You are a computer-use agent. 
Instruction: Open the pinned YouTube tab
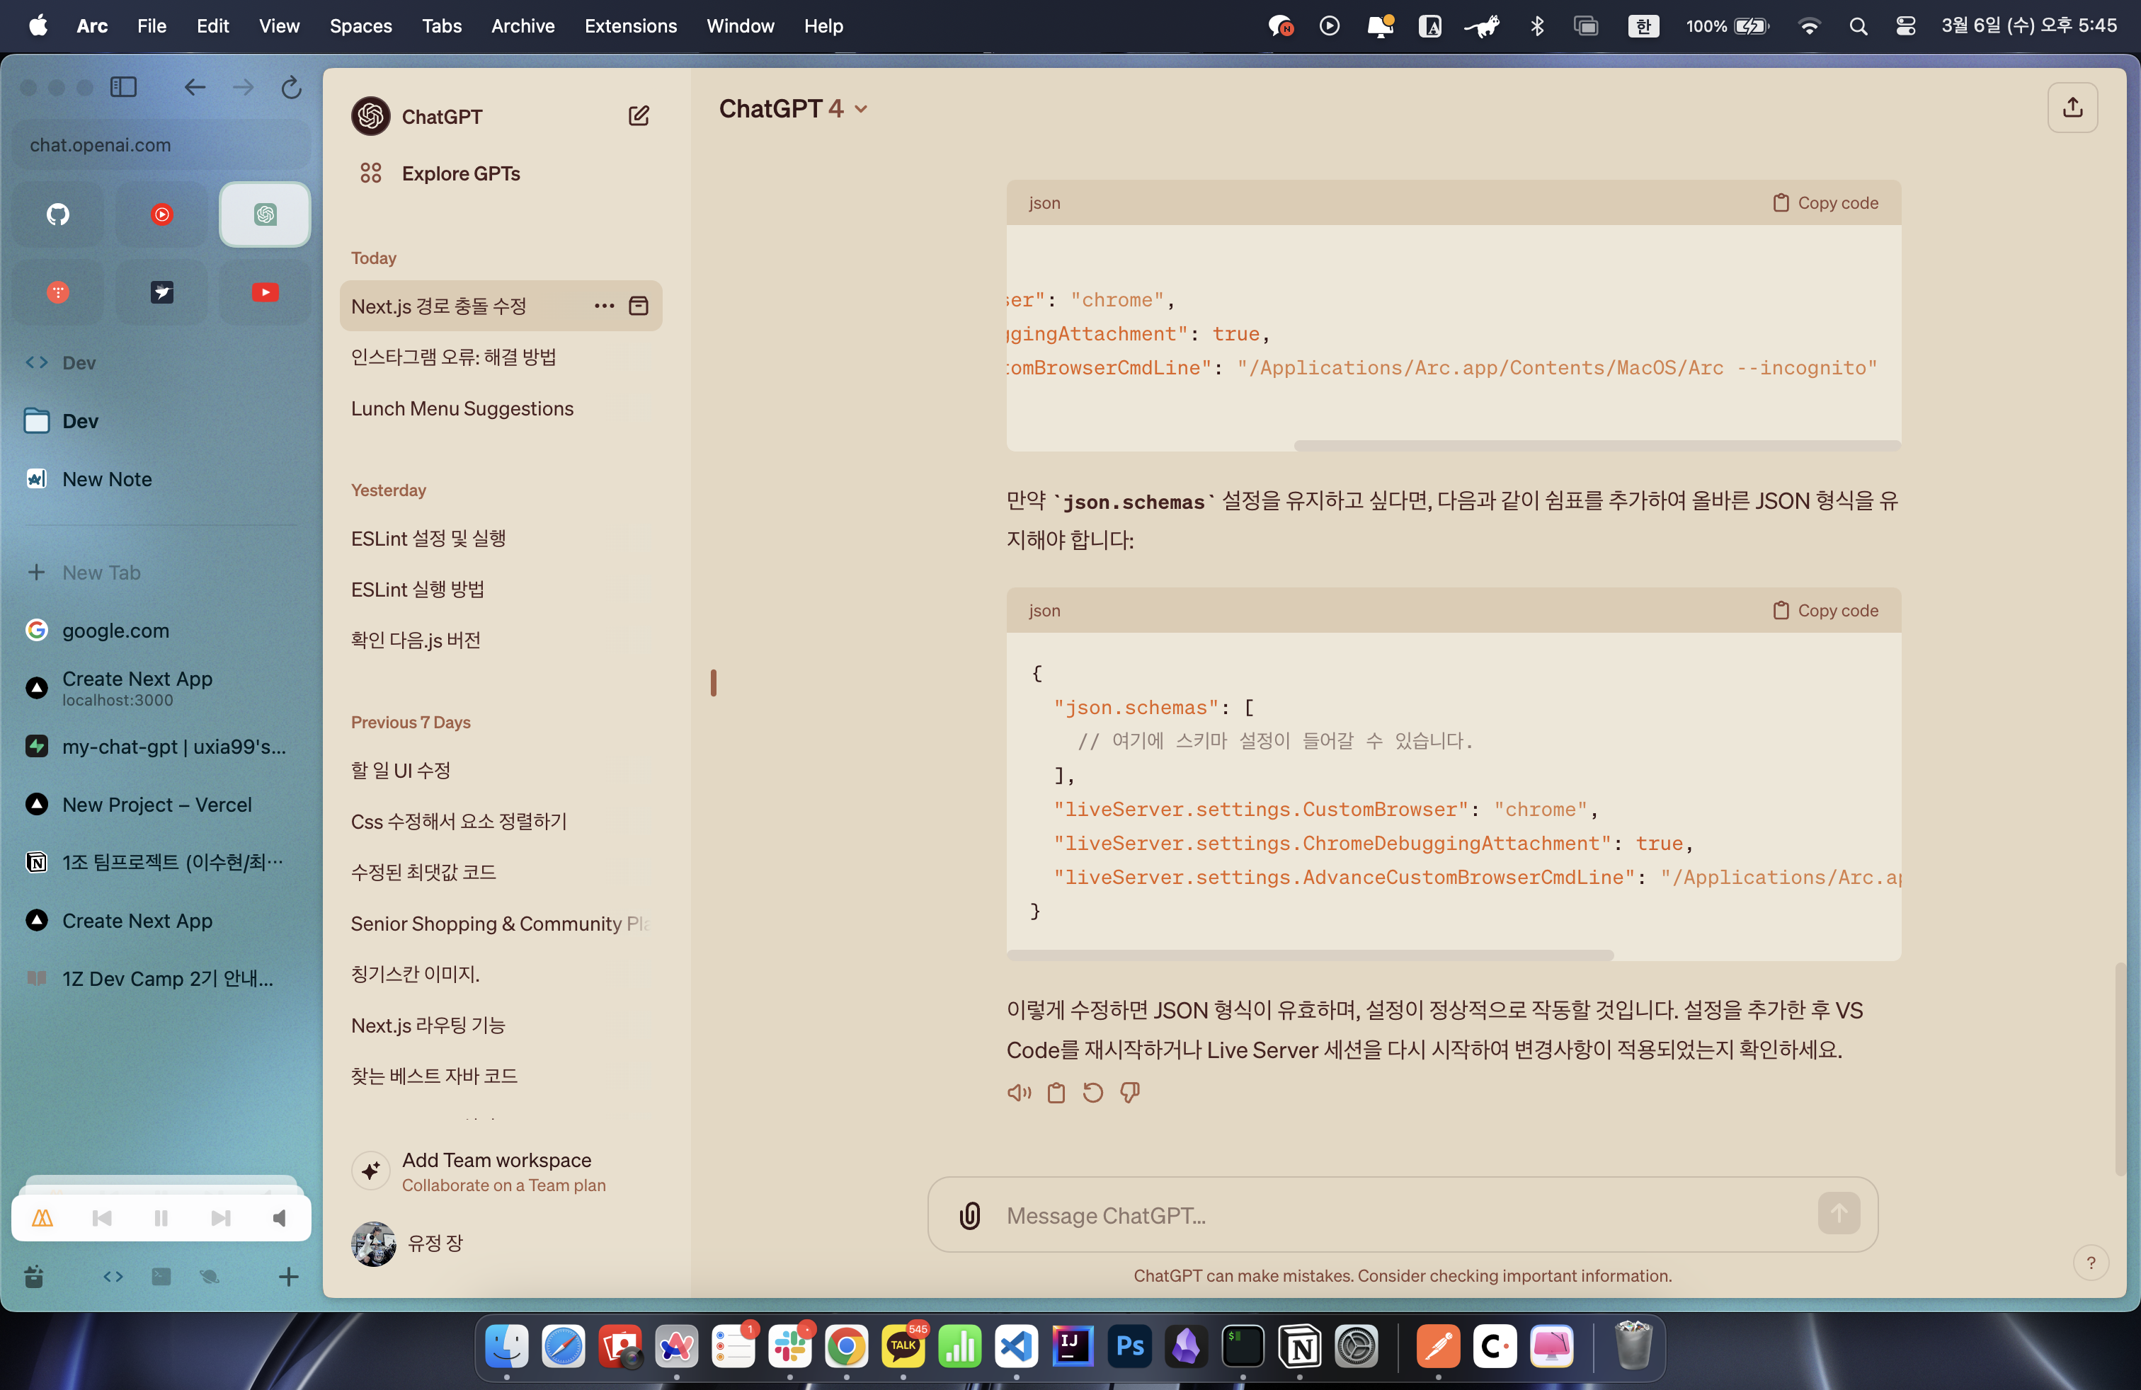(x=265, y=292)
